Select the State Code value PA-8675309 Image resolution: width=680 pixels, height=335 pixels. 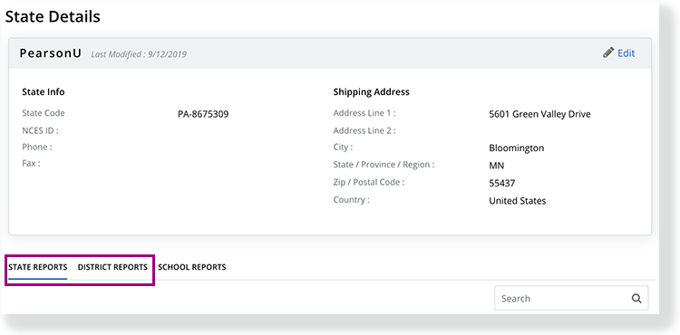[x=203, y=114]
